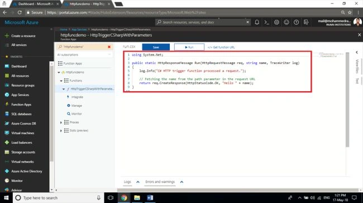
Task: Switch to Dashboard browser tab
Action: click(35, 4)
